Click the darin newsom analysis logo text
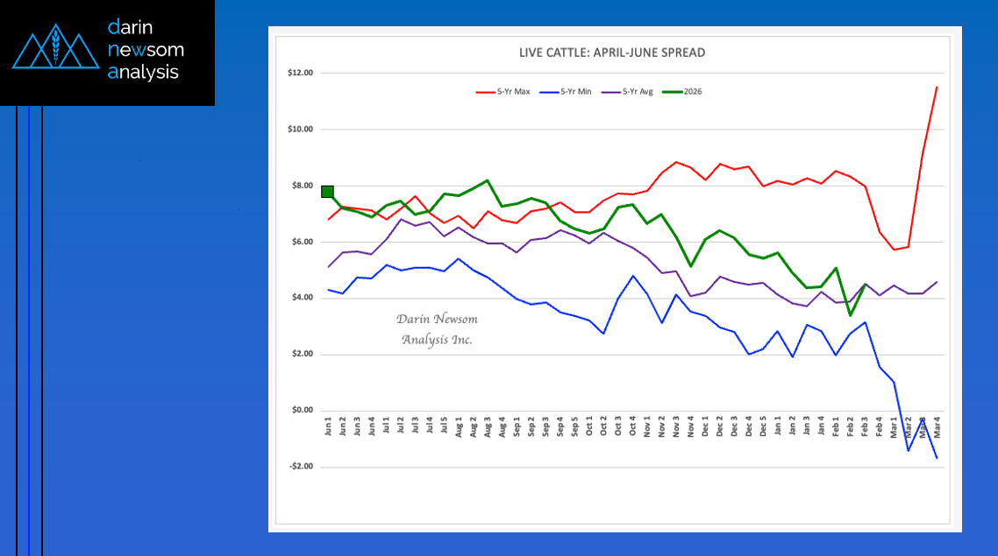The image size is (998, 556). point(145,50)
